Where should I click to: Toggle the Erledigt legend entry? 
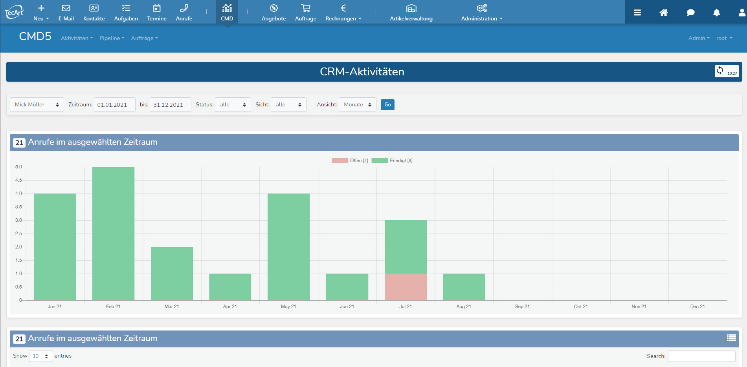point(392,161)
